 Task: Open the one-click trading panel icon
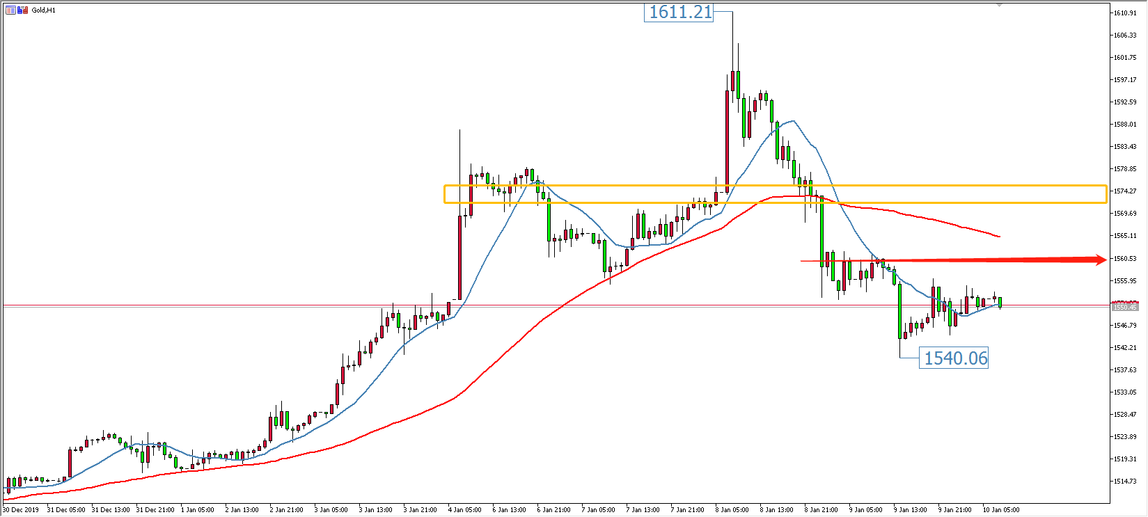pos(23,10)
